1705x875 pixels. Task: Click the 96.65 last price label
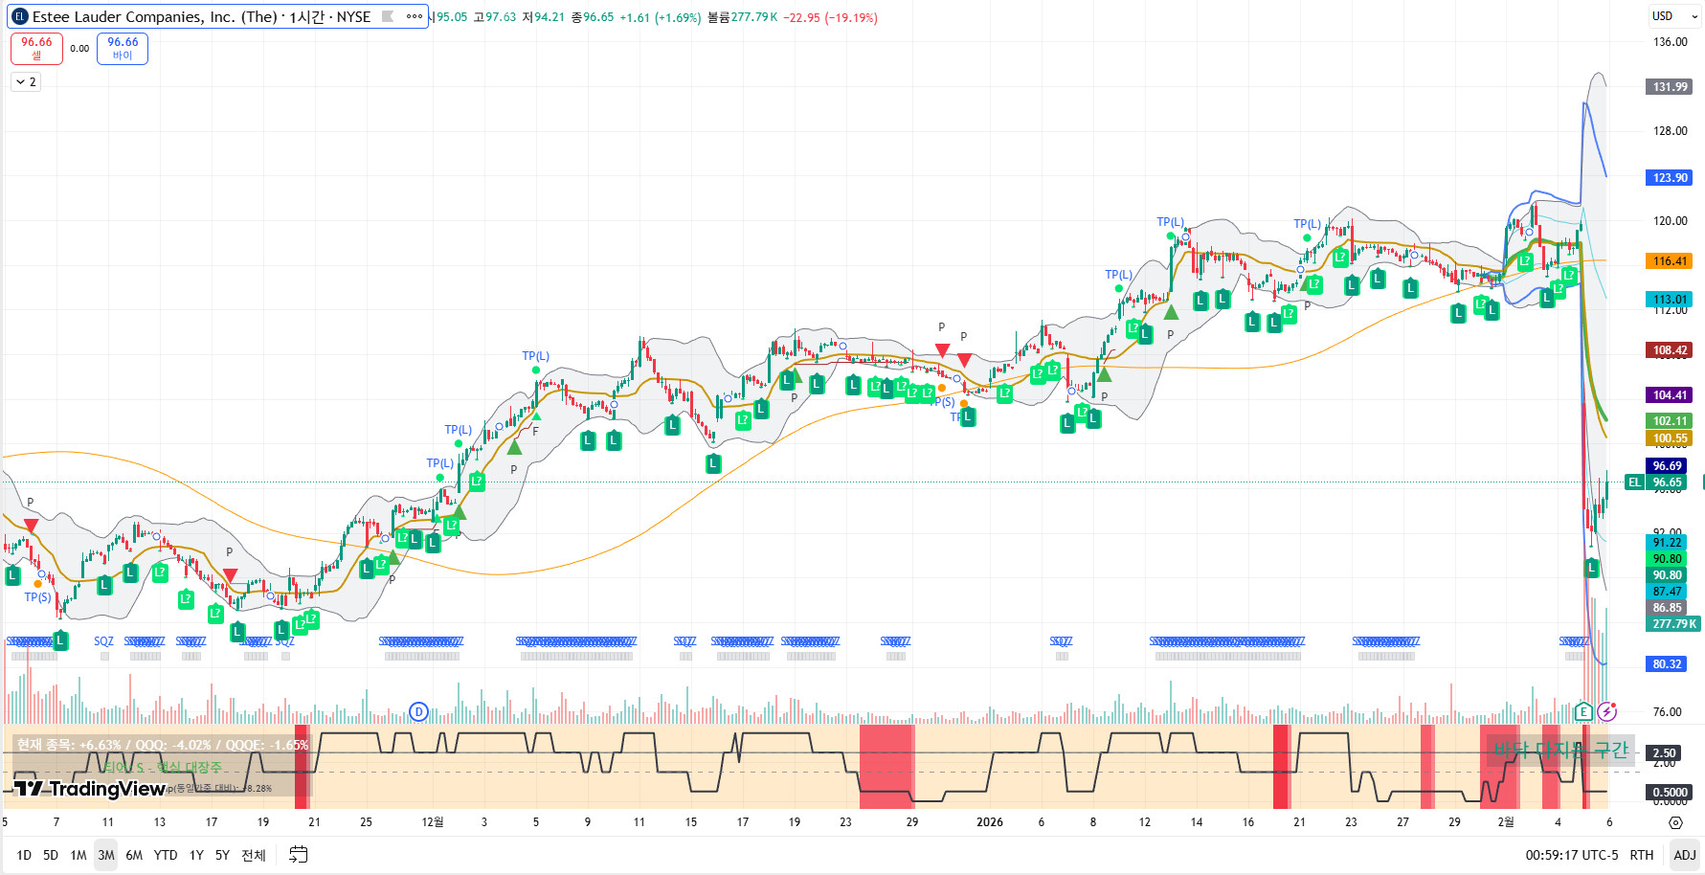1668,482
